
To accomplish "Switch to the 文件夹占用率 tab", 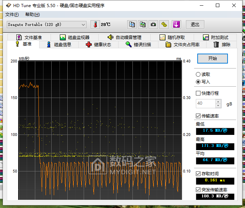I will click(x=182, y=44).
